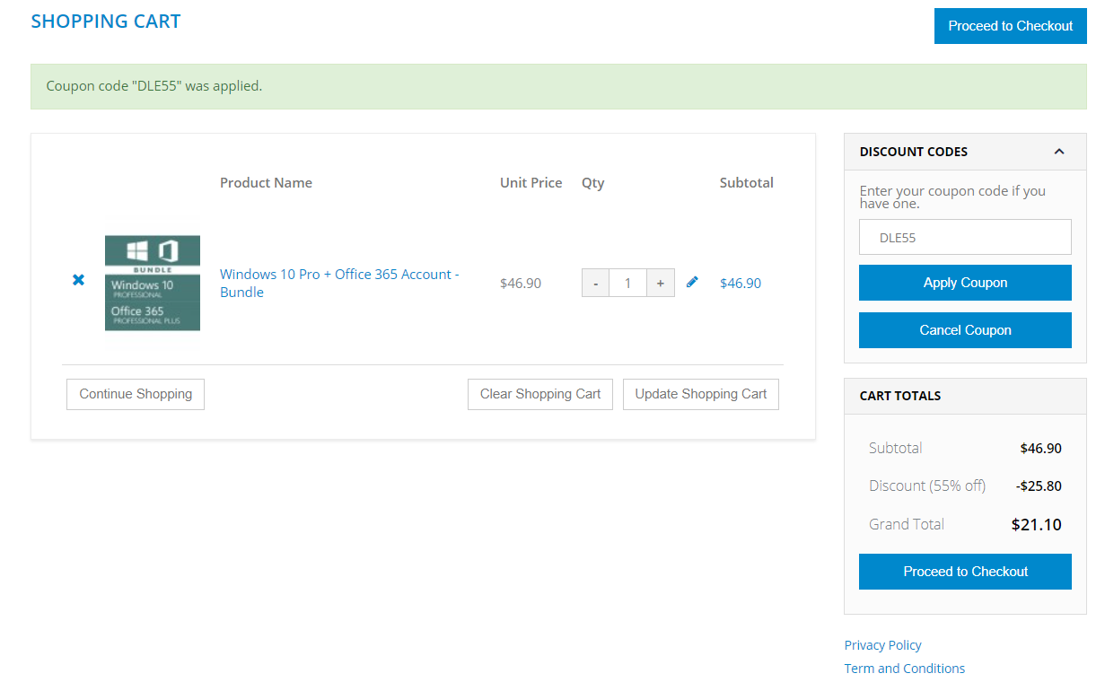Viewport: 1105px width, 691px height.
Task: Continue Shopping
Action: point(136,394)
